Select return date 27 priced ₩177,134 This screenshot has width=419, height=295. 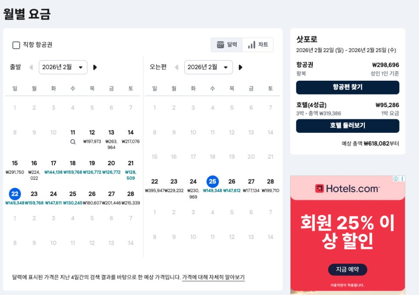(x=251, y=186)
